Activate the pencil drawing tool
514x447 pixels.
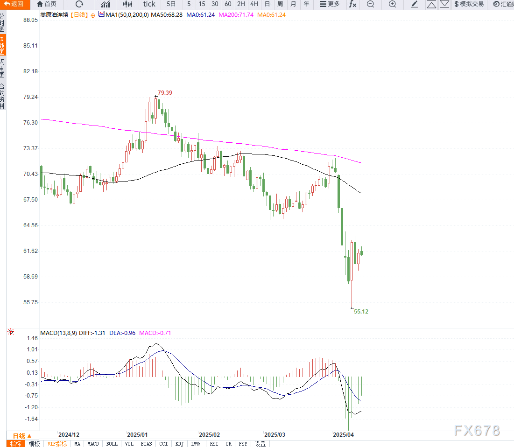pyautogui.click(x=415, y=4)
